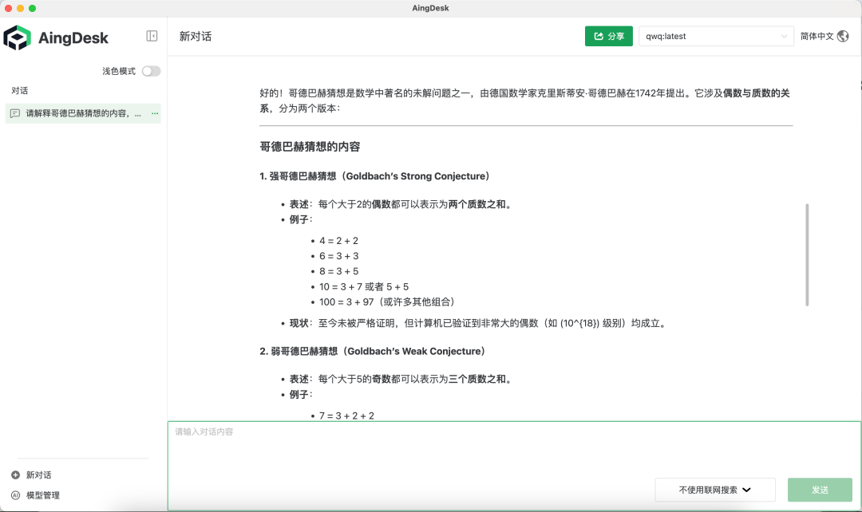
Task: Click the 新对话 title in header
Action: pyautogui.click(x=196, y=36)
